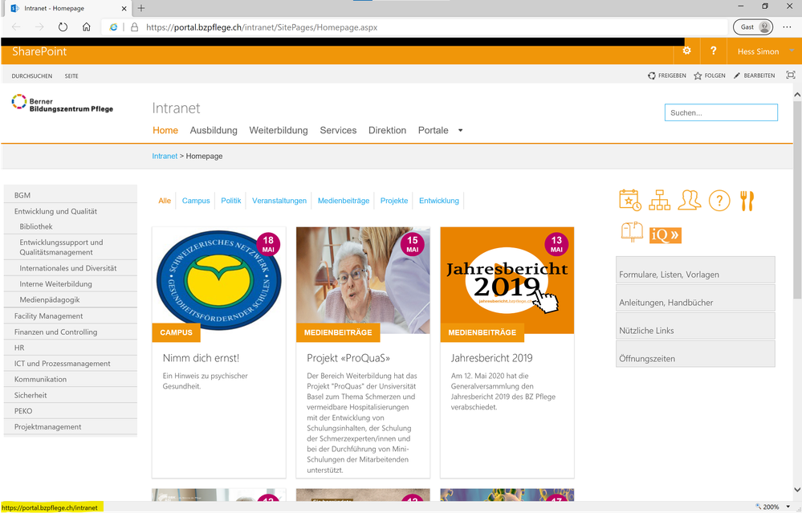
Task: Click the orange iQ icon
Action: click(665, 234)
